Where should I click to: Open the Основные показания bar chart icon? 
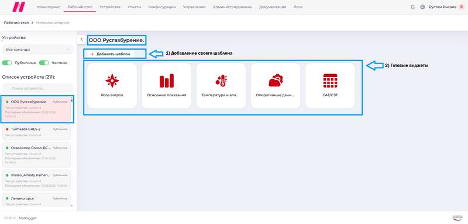167,80
